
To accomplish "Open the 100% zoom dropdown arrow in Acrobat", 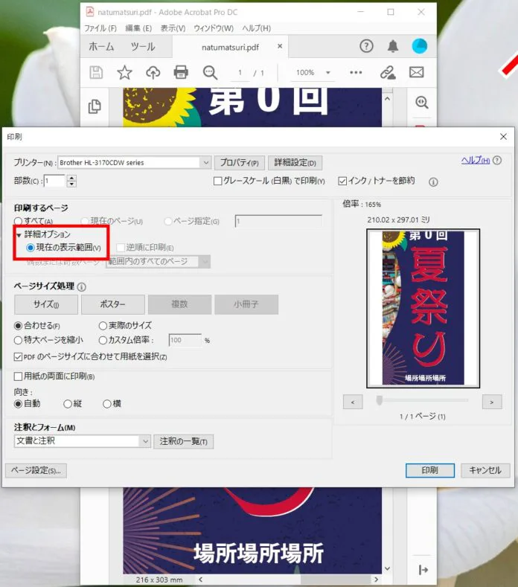I will pyautogui.click(x=328, y=73).
